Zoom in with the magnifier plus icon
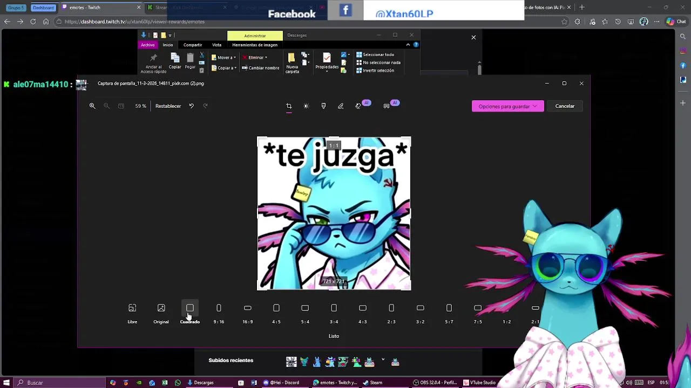The height and width of the screenshot is (388, 691). [x=92, y=106]
